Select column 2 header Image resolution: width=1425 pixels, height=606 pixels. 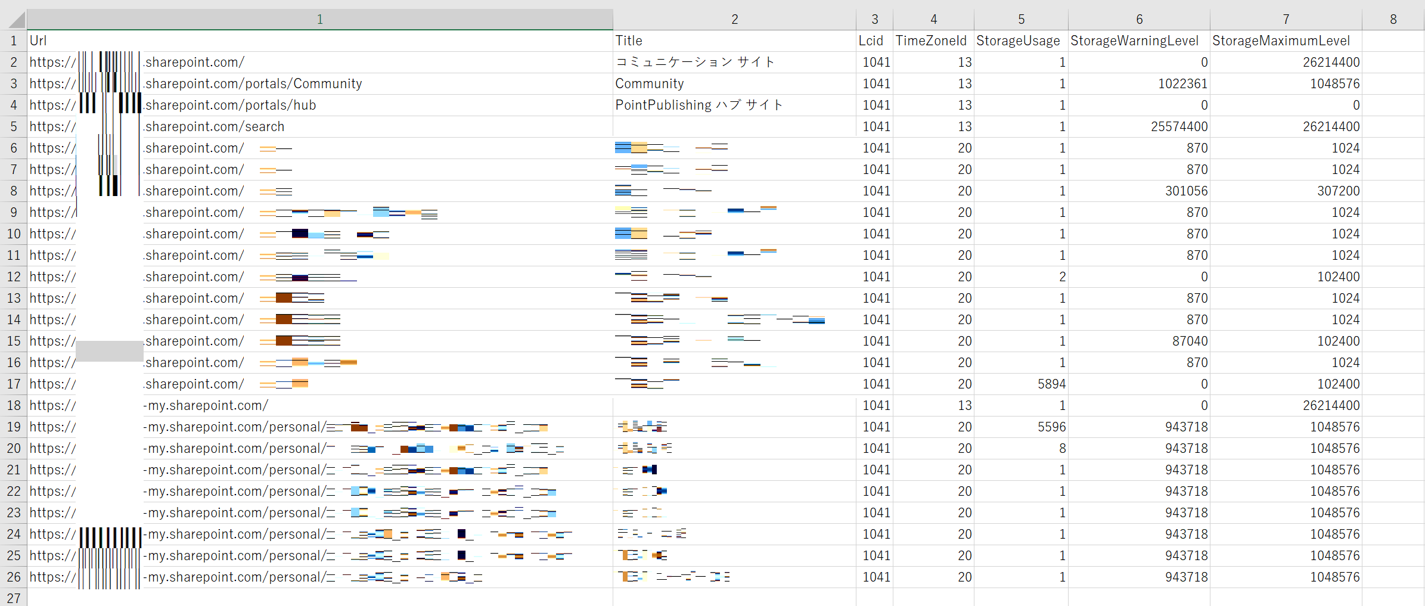tap(734, 20)
